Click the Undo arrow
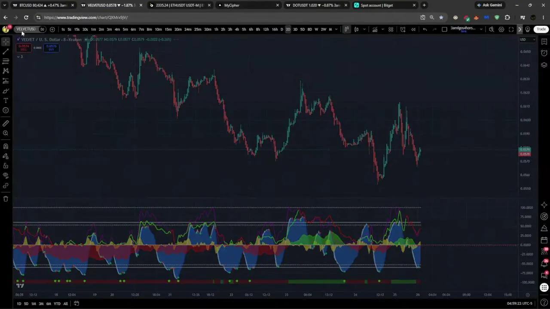 click(425, 29)
